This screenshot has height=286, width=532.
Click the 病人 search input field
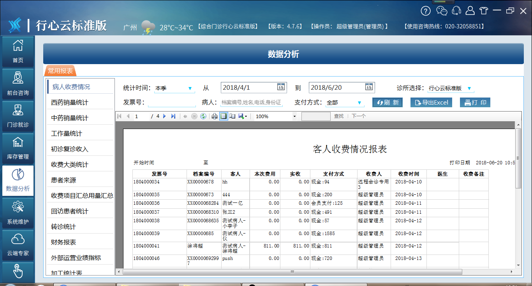(251, 103)
